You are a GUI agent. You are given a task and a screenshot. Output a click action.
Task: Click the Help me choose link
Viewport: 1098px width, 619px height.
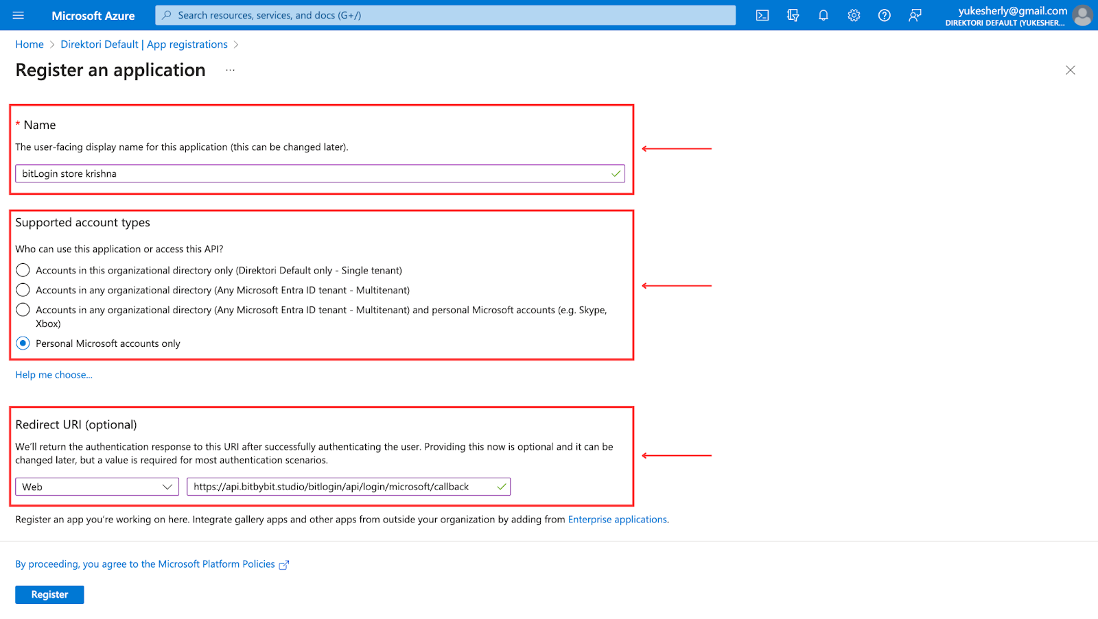click(54, 375)
